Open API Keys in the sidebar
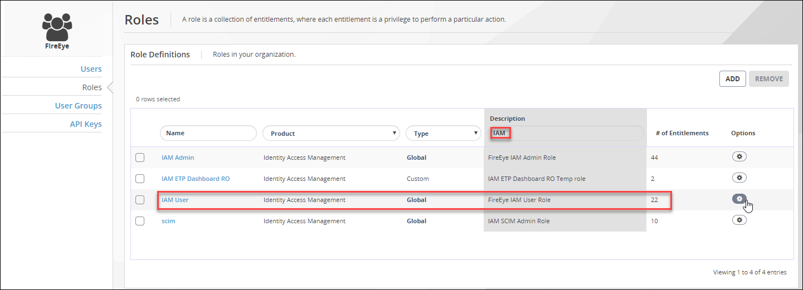 point(86,124)
